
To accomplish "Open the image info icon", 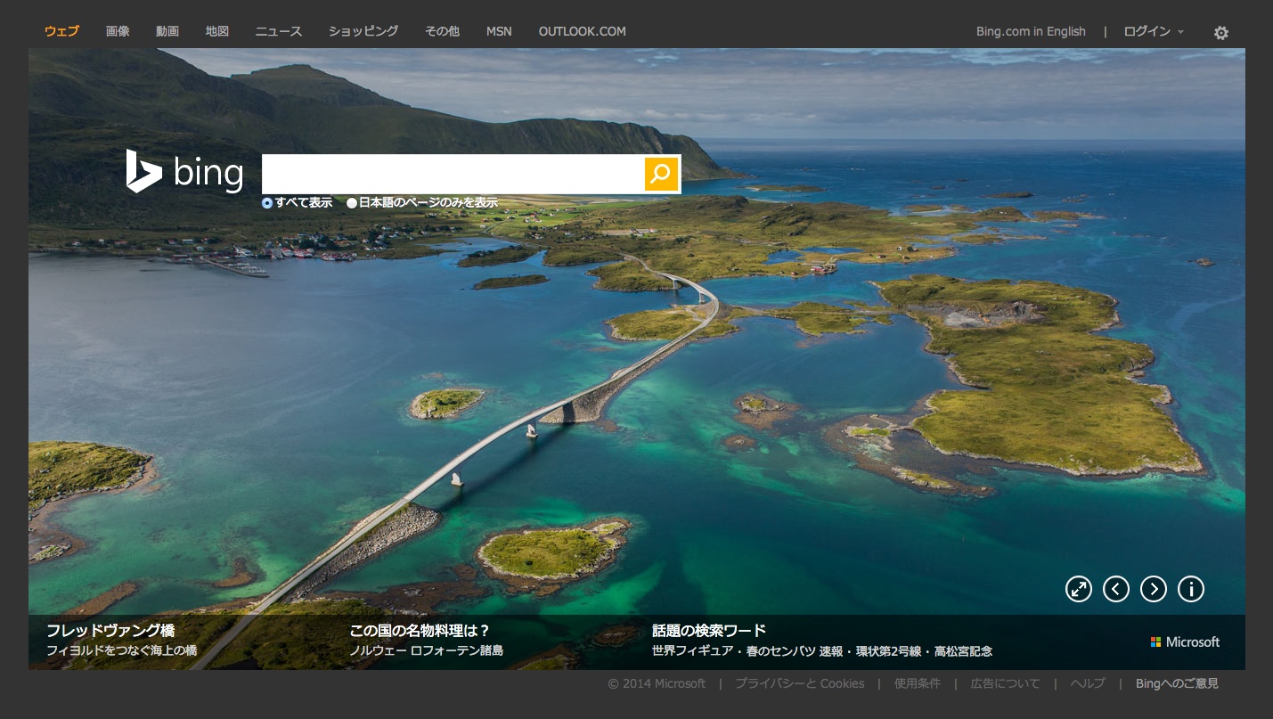I will tap(1190, 589).
